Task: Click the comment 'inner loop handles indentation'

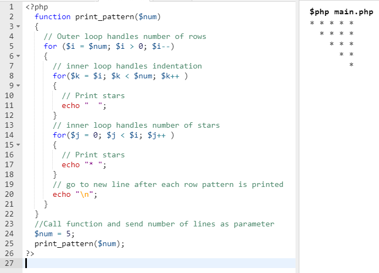Action: (x=127, y=66)
